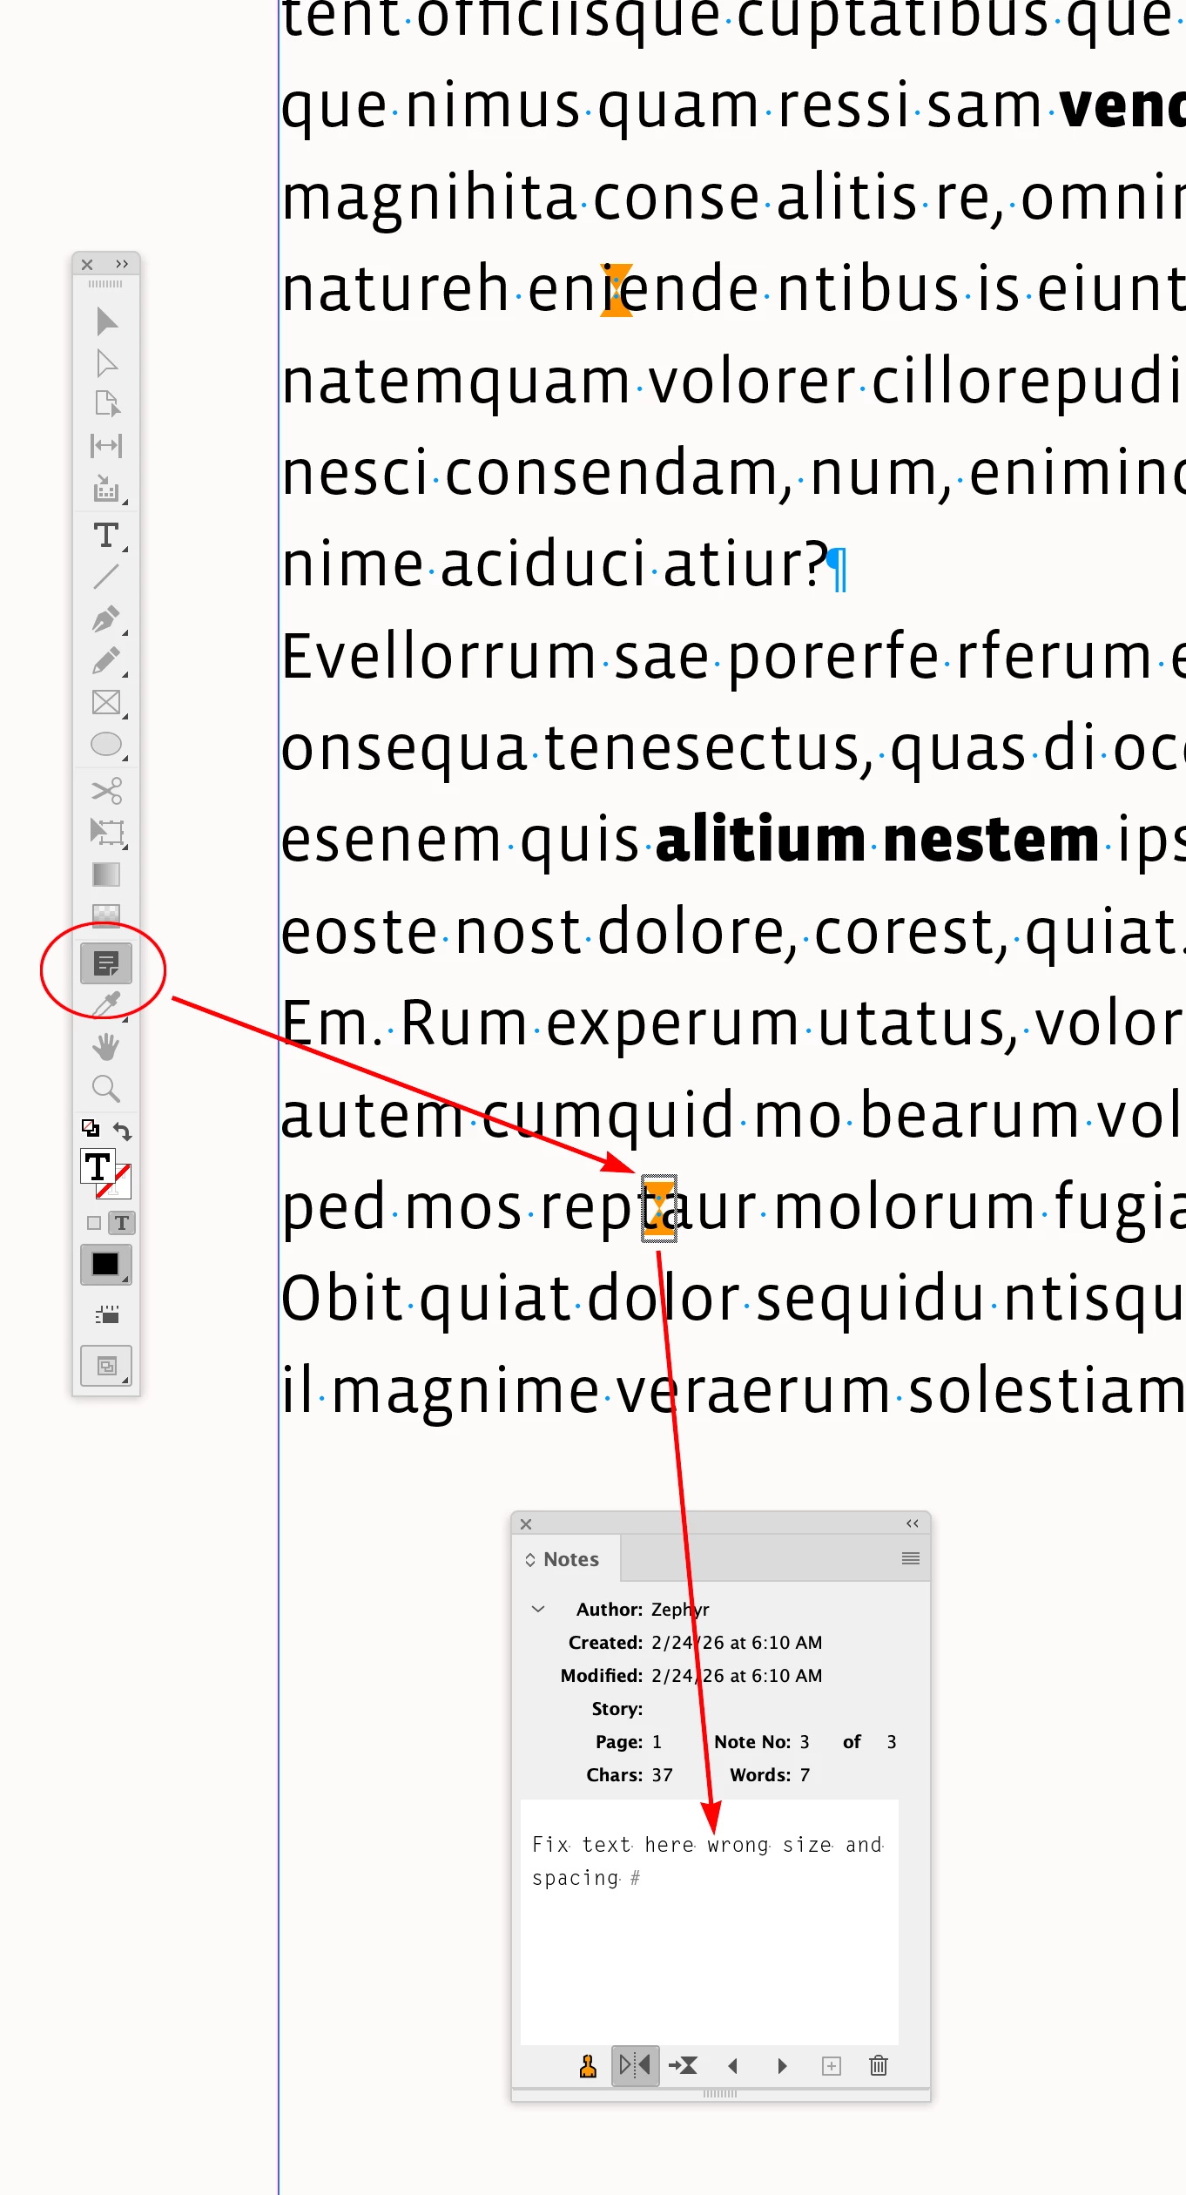Click the note anchor in 'reptaur'
1186x2195 pixels.
(658, 1207)
